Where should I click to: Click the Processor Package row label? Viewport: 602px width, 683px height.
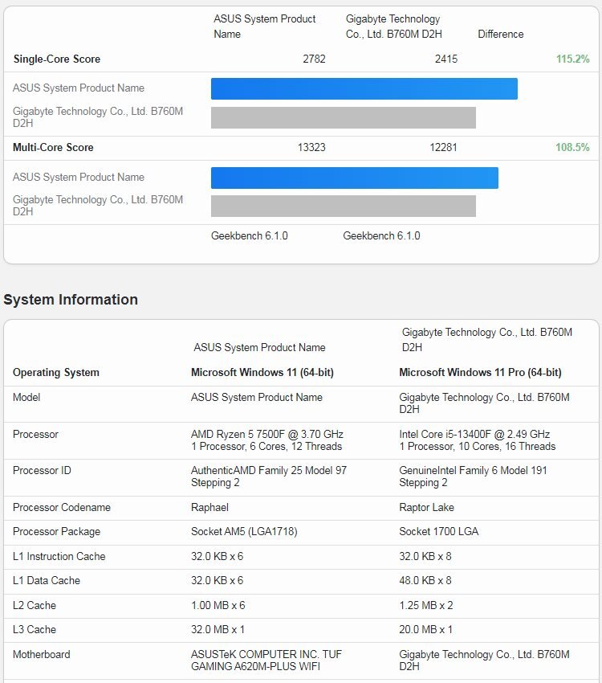tap(56, 531)
